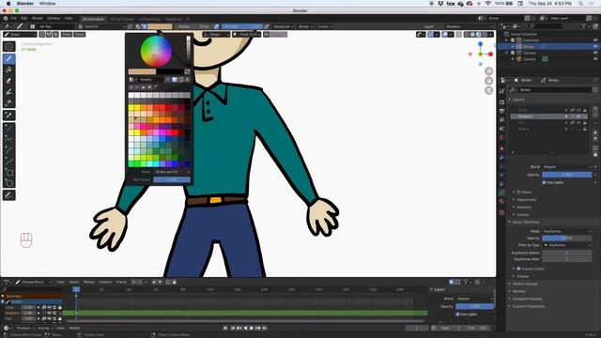The height and width of the screenshot is (338, 601).
Task: Open the Keying popover in the timeline
Action: click(x=44, y=328)
